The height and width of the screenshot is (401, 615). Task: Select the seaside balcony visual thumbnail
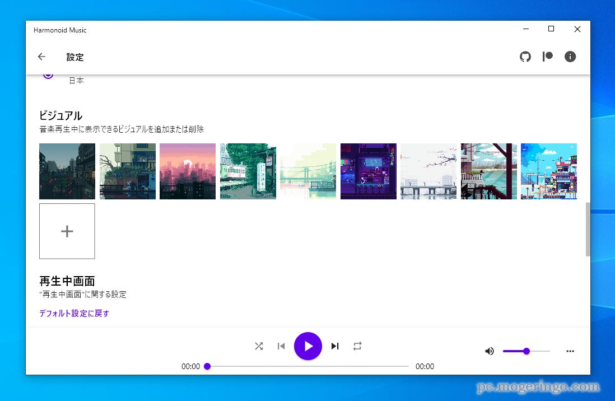pyautogui.click(x=489, y=171)
